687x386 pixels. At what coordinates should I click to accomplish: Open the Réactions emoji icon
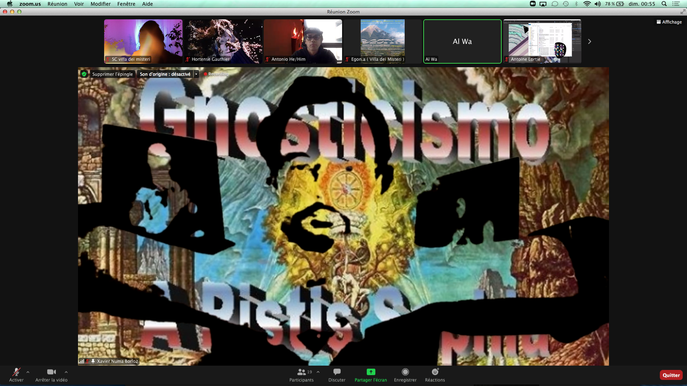[435, 372]
